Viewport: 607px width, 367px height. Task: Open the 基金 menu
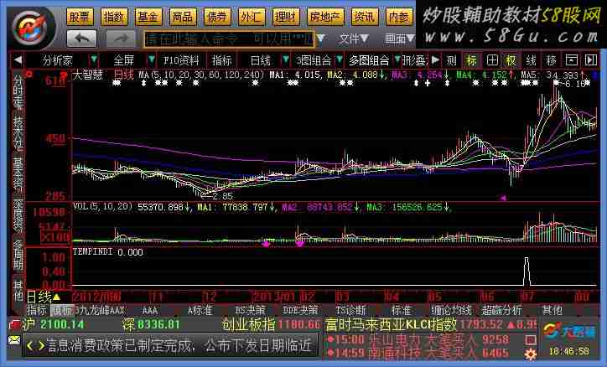[x=148, y=17]
